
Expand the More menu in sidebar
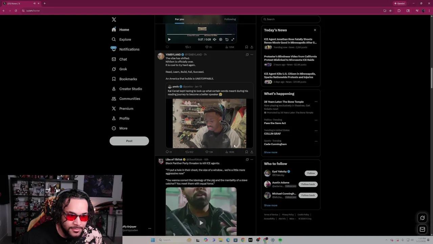120,128
